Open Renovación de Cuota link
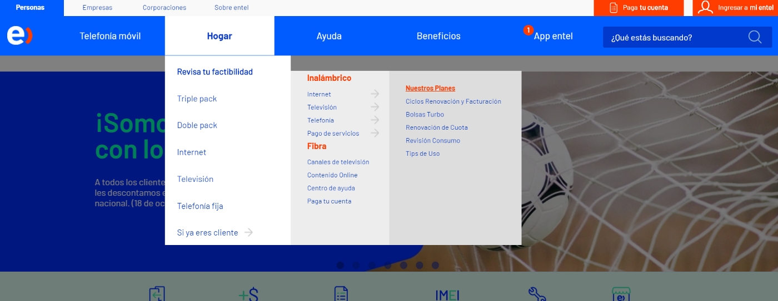 click(x=437, y=127)
